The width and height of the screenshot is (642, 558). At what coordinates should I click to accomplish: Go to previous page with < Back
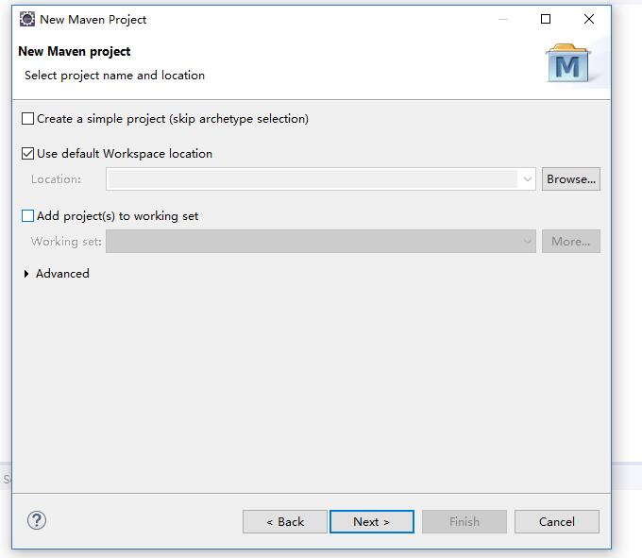285,521
